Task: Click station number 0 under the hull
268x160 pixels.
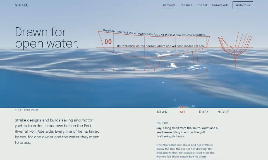Action: pos(103,70)
